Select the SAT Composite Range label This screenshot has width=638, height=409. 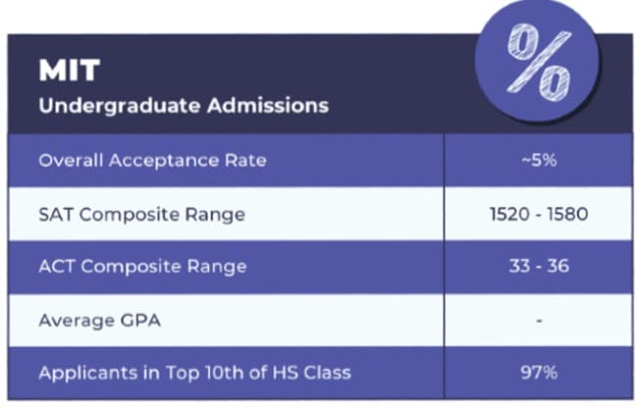tap(141, 214)
